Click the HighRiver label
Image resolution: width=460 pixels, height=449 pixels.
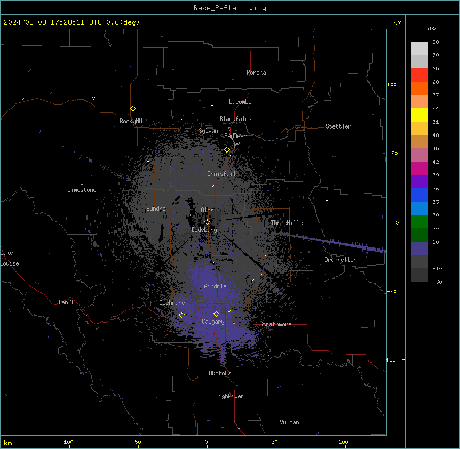(x=229, y=396)
